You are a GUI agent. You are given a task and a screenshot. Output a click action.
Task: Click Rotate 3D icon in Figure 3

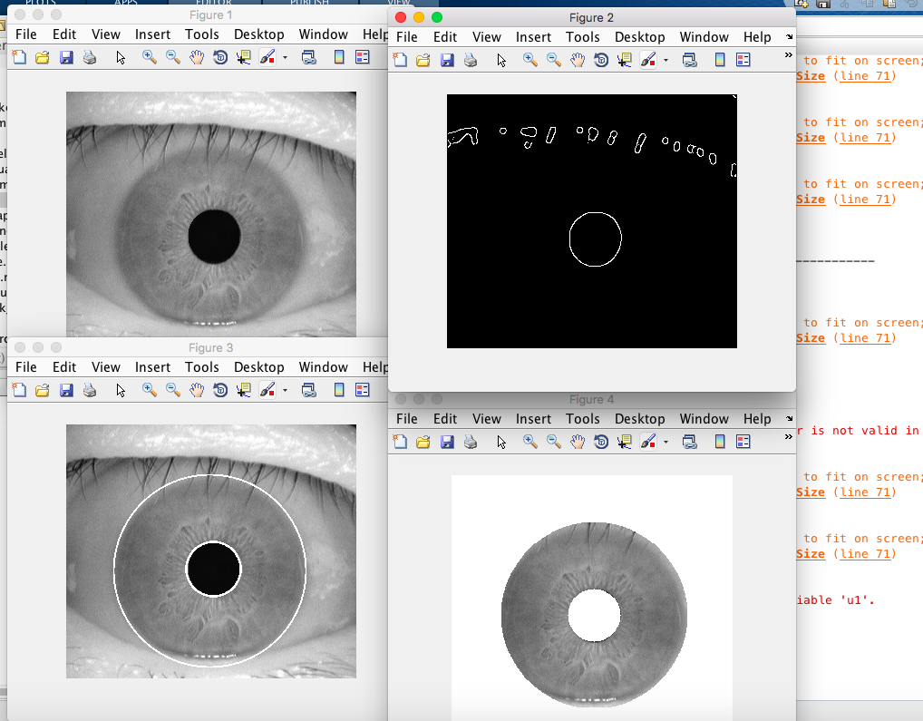click(x=220, y=390)
